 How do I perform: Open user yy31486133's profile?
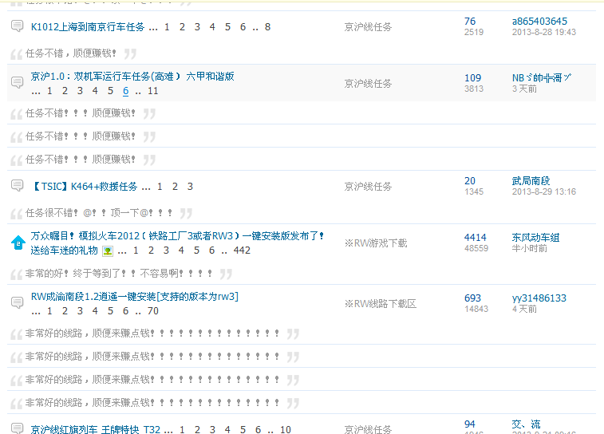click(539, 298)
